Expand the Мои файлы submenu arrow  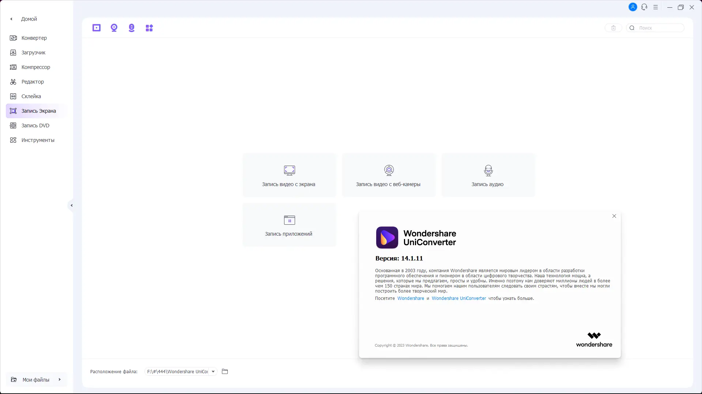(x=60, y=379)
